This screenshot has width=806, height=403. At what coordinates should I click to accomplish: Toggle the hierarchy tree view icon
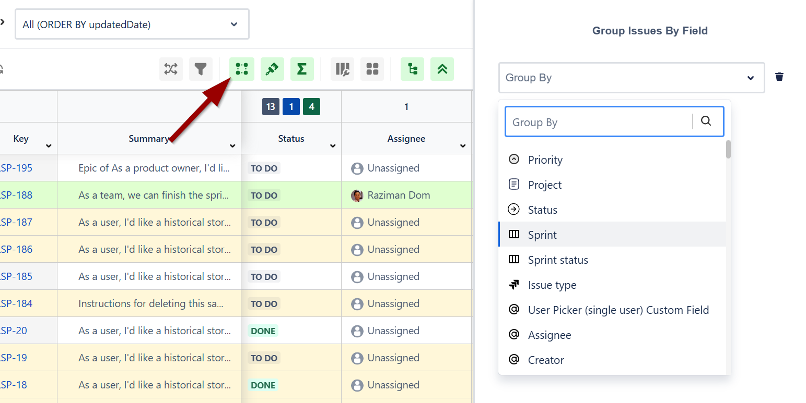(412, 69)
